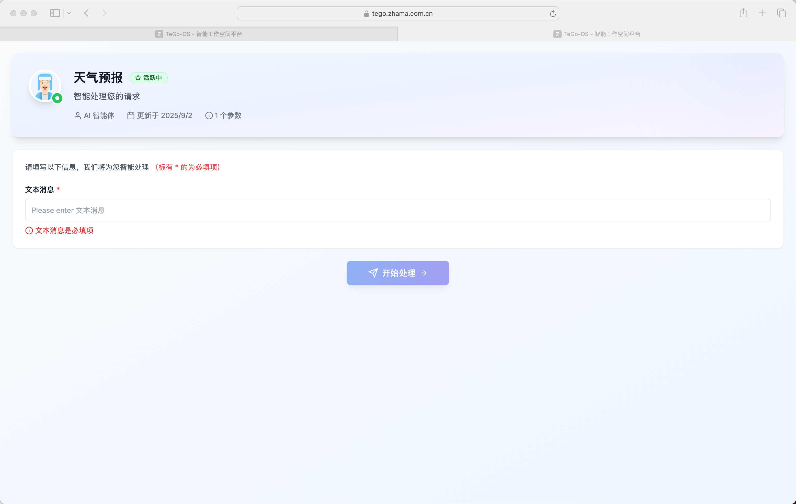The width and height of the screenshot is (796, 504).
Task: Focus the 文本消息 text input field
Action: [x=398, y=210]
